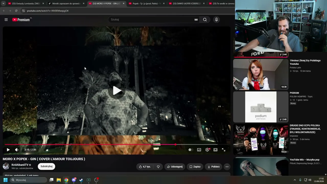
Task: Click the Wyszukaj taskbar search box
Action: tap(28, 180)
